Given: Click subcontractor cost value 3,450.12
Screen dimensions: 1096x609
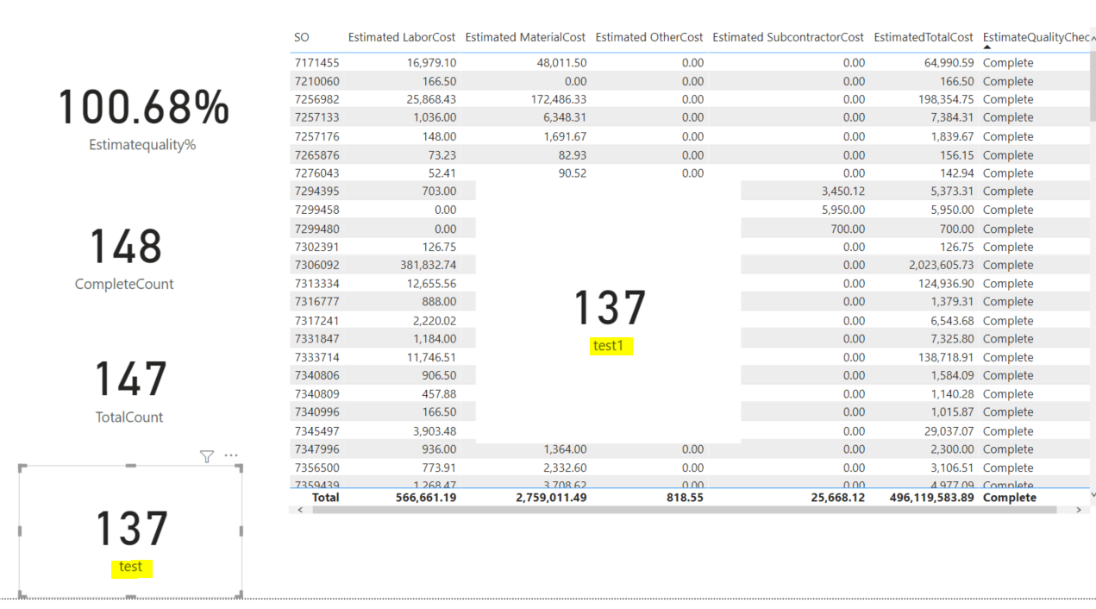Looking at the screenshot, I should click(842, 191).
